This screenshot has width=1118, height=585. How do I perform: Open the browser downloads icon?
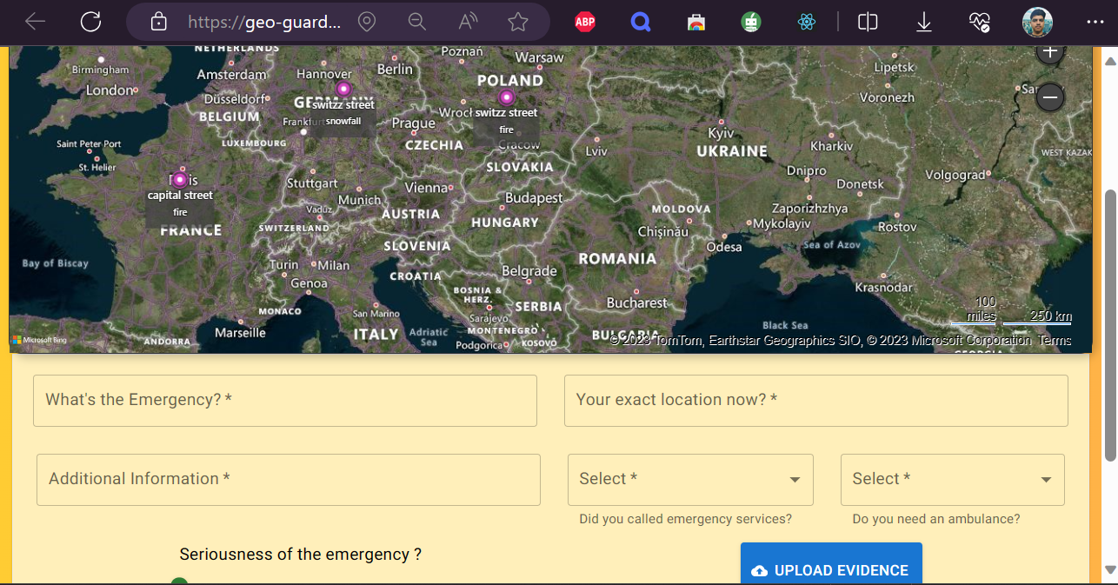[924, 22]
